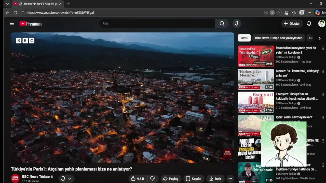The image size is (326, 183).
Task: Open a new browser tab
Action: tap(68, 4)
